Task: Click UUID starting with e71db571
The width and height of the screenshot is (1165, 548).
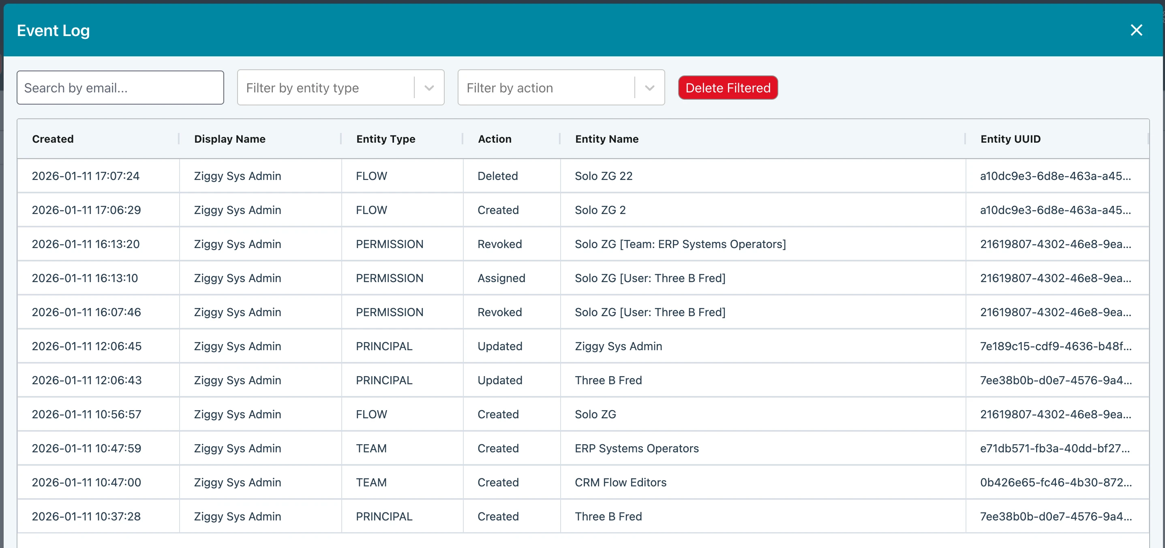Action: pyautogui.click(x=1054, y=448)
